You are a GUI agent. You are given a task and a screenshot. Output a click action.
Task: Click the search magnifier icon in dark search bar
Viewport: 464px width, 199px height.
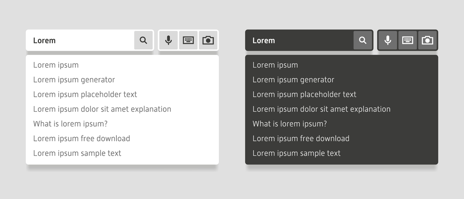[x=363, y=40]
